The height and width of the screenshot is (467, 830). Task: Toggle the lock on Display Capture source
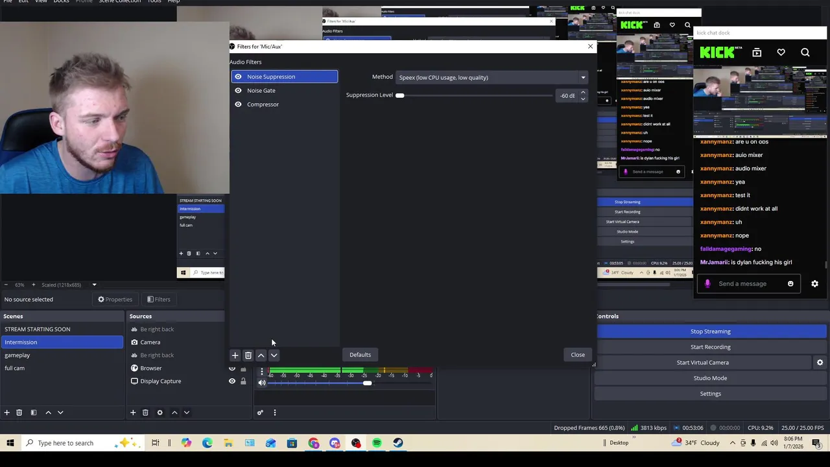point(243,381)
